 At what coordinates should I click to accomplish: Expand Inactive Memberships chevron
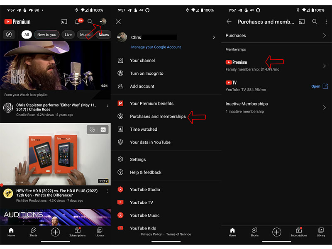(x=325, y=107)
